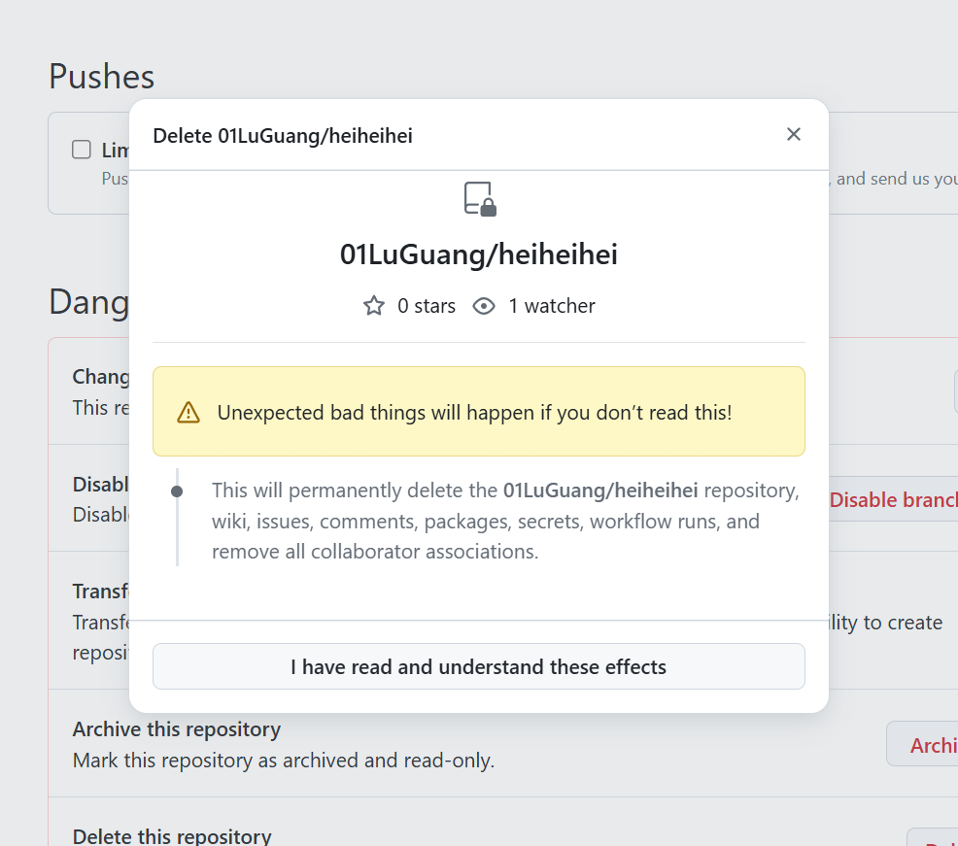This screenshot has width=958, height=846.
Task: Click the 0 stars label
Action: pos(427,305)
